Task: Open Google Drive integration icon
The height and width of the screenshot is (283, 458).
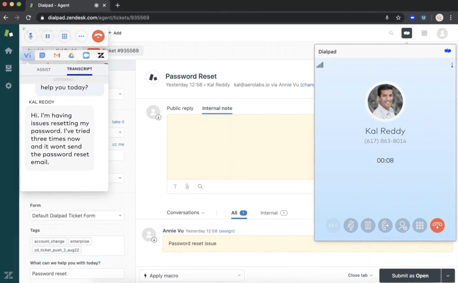Action: point(71,55)
